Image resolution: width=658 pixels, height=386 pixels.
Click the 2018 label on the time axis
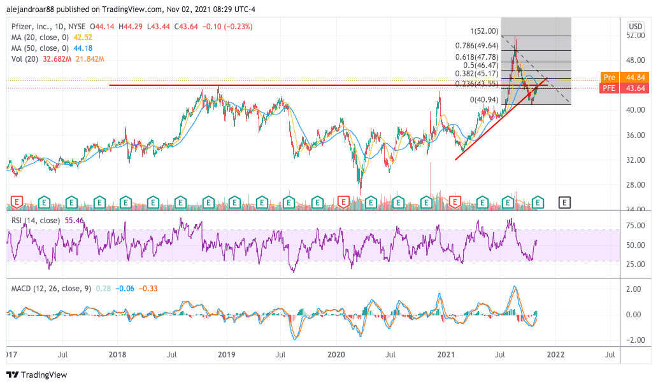click(117, 355)
